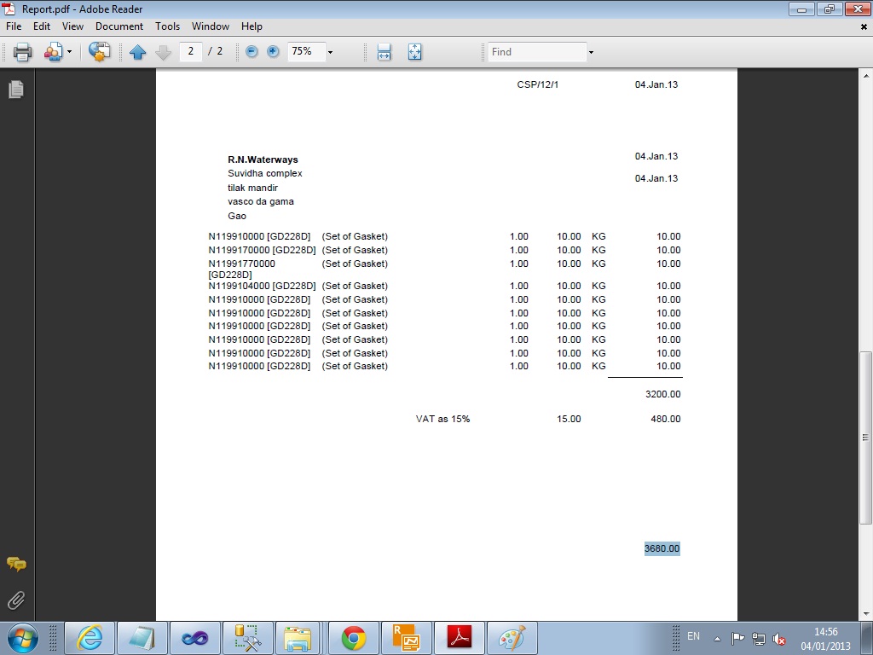Expand the Collaborate icon's dropdown arrow
The height and width of the screenshot is (655, 873).
click(70, 52)
